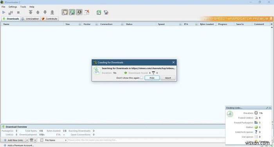Screen dimensions: 274x147
Task: Pin the Finding Links popup
Action: (x=267, y=108)
